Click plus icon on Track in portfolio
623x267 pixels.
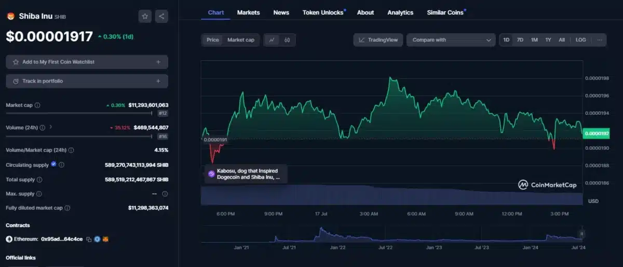pyautogui.click(x=158, y=81)
